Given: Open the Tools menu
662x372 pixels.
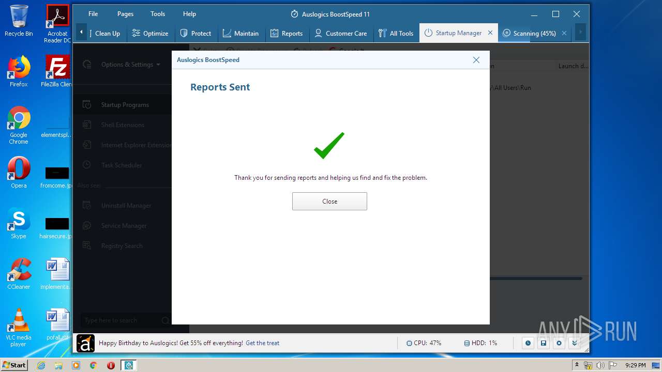Looking at the screenshot, I should 158,14.
